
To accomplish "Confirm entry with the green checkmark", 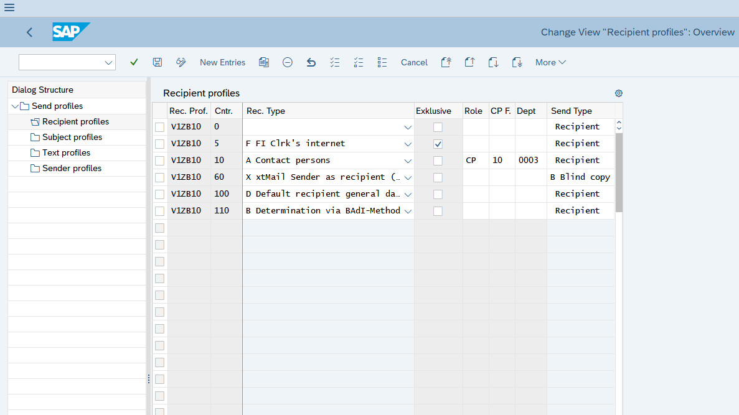I will click(134, 62).
